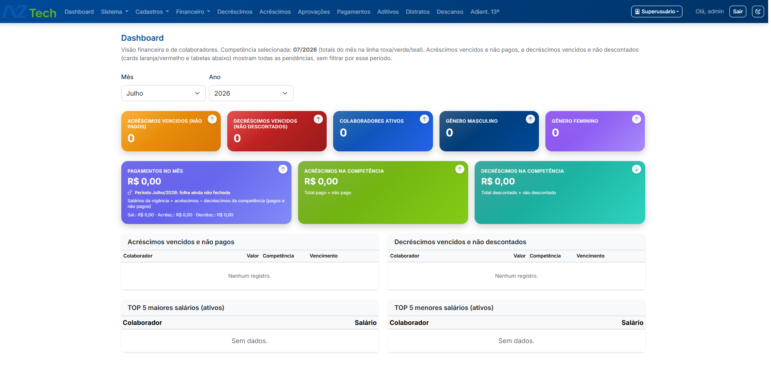Click the Sair logout button
Viewport: 771px width, 379px height.
tap(738, 11)
